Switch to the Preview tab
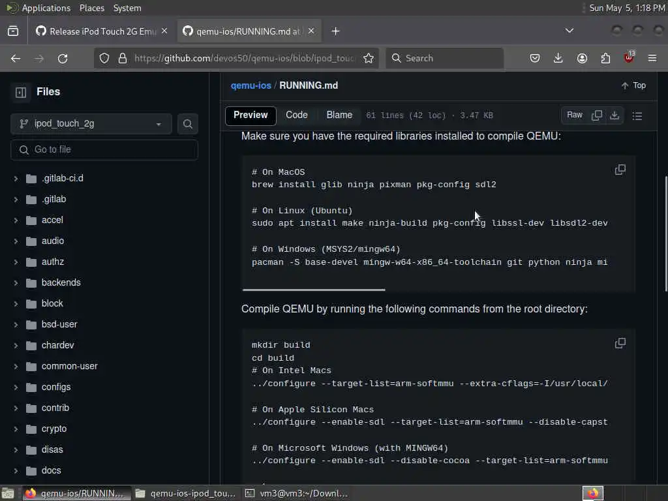 (250, 115)
